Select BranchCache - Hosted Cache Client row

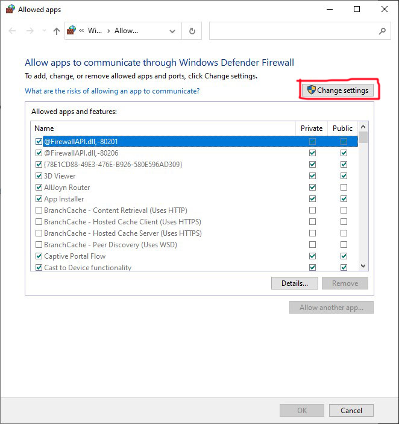[122, 222]
